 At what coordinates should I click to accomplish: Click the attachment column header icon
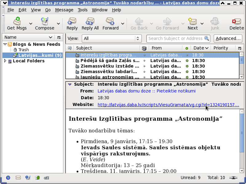[144, 48]
